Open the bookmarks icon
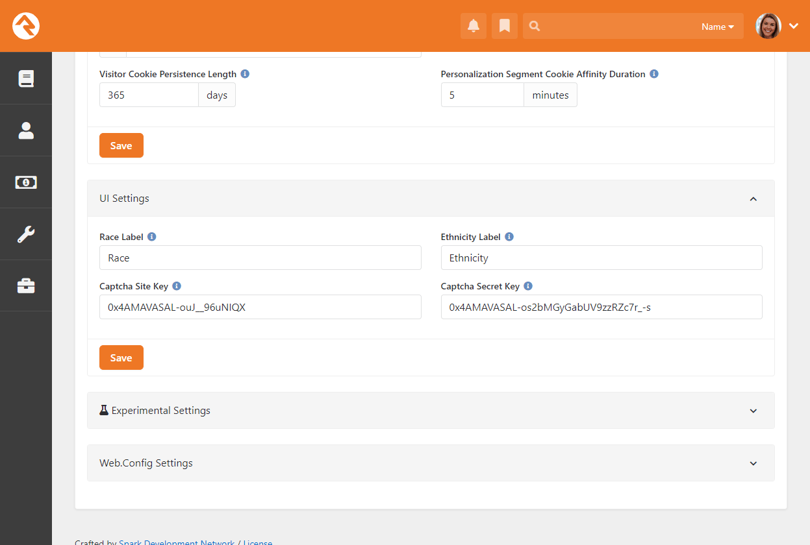The height and width of the screenshot is (545, 810). coord(505,26)
